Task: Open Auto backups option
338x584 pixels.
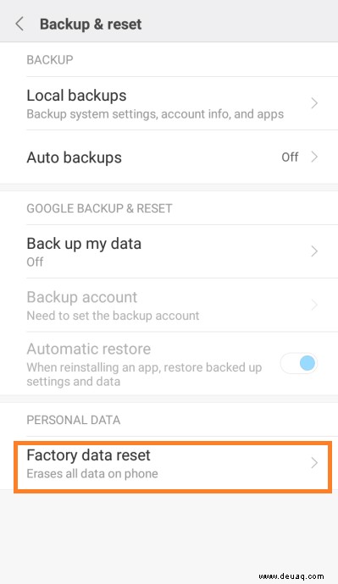Action: pyautogui.click(x=169, y=157)
